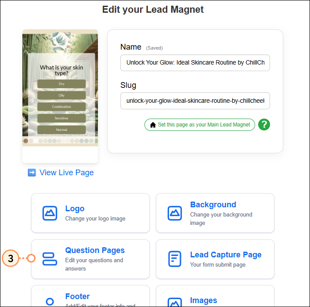Focus the Name text field
Screen dimensions: 310x307
point(195,62)
